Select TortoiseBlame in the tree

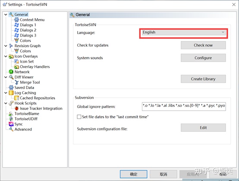(27, 114)
